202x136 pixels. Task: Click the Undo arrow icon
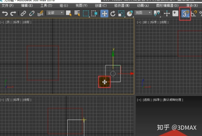point(5,13)
